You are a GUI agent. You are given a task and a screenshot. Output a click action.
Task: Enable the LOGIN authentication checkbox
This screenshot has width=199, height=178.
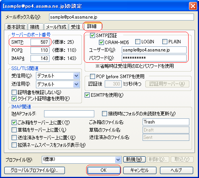pos(138,41)
